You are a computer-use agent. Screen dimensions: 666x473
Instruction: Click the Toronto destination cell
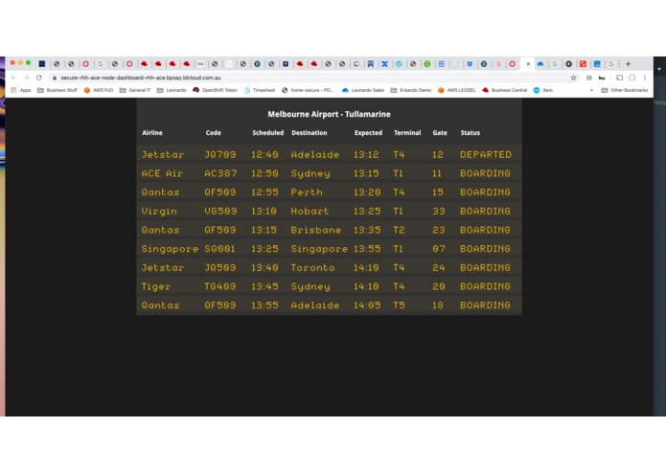[312, 268]
